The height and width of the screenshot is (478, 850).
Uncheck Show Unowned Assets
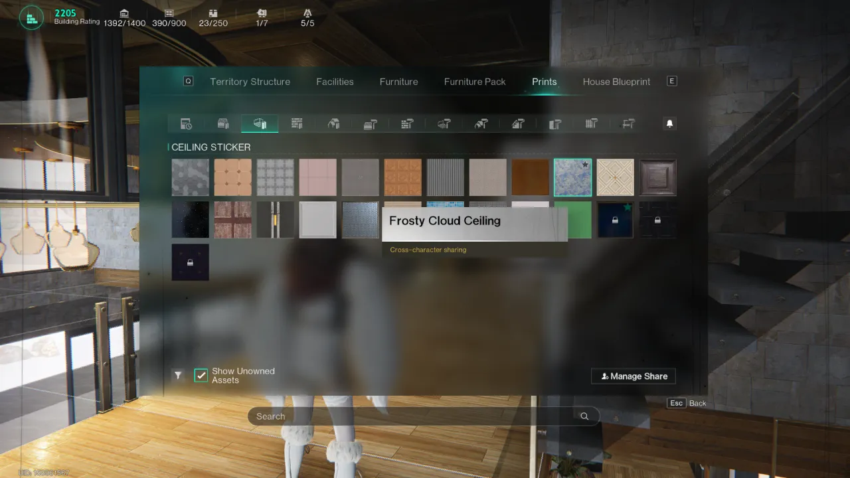(201, 376)
